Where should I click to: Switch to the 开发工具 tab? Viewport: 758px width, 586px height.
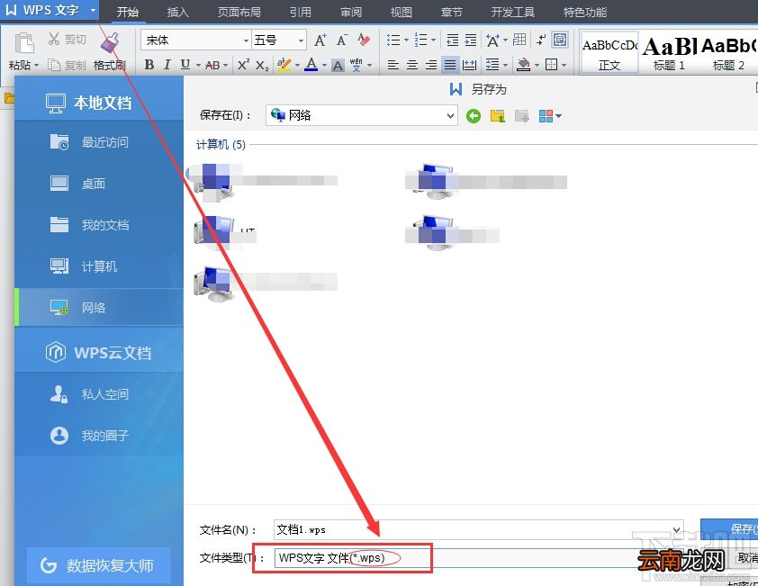point(513,12)
